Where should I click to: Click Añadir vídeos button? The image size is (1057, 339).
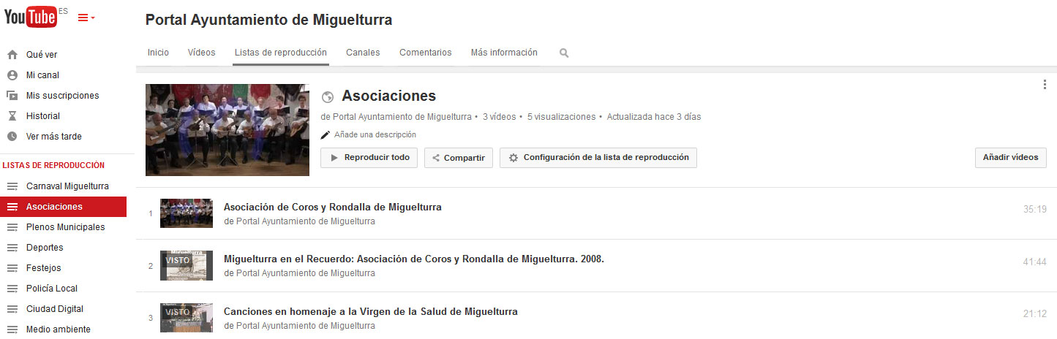pos(1011,158)
